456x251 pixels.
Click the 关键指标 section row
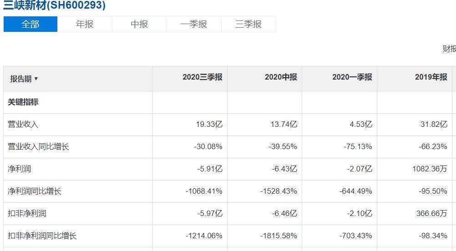click(228, 102)
